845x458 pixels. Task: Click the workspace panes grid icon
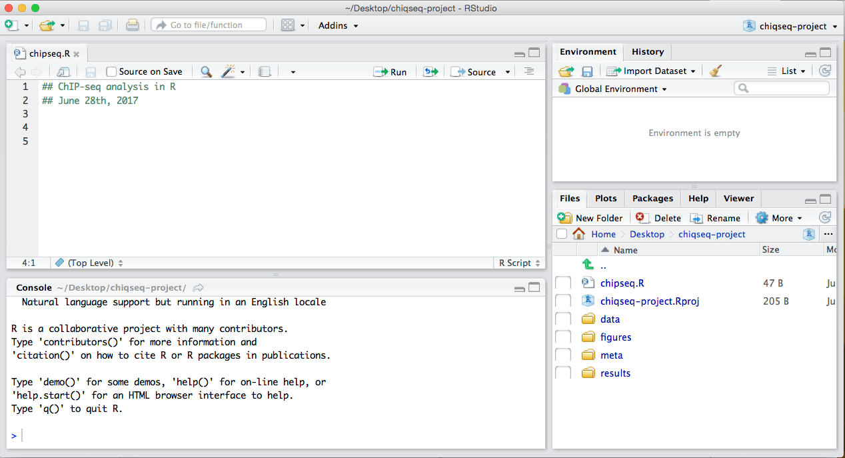pyautogui.click(x=288, y=25)
